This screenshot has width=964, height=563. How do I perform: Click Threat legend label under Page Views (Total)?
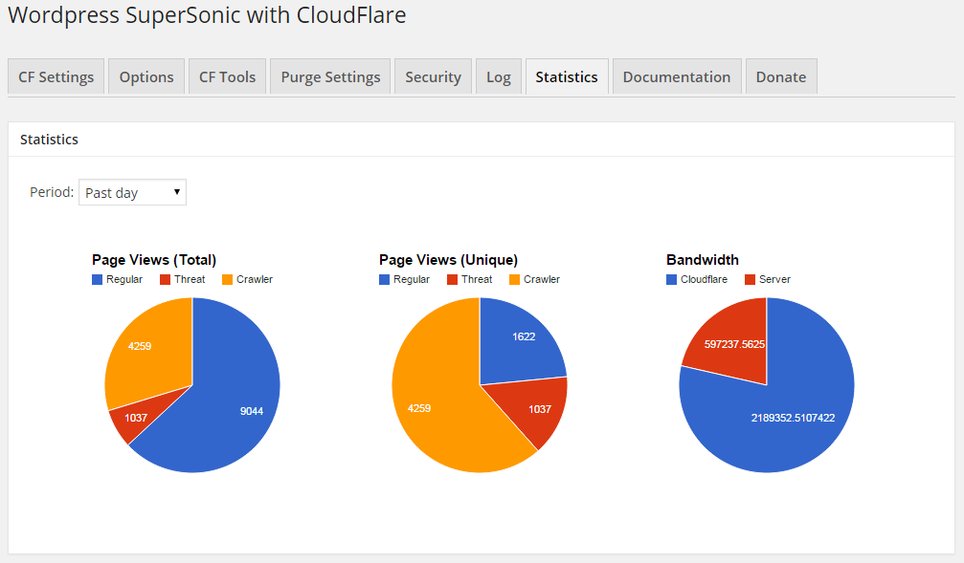(190, 279)
